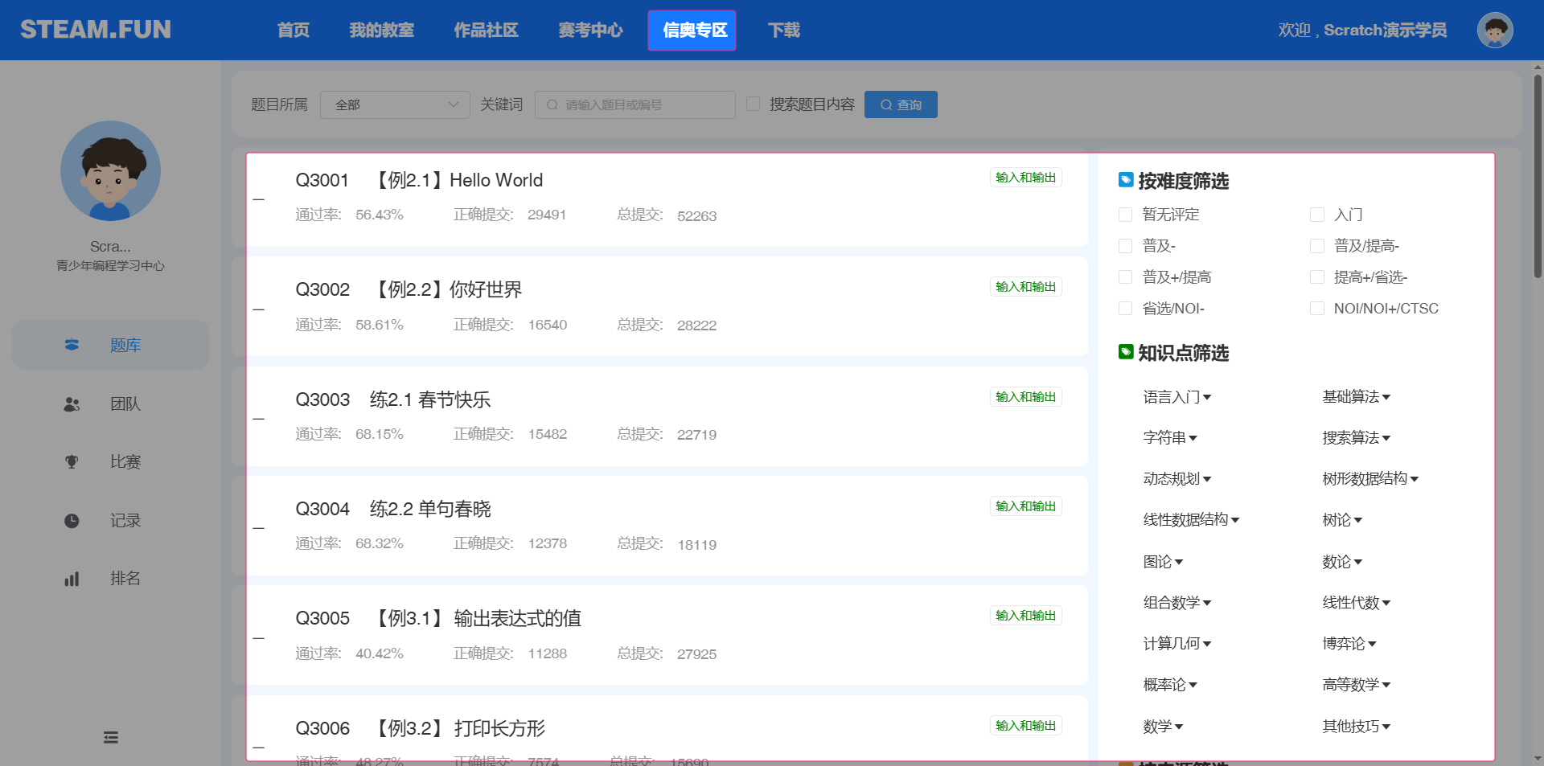
Task: Open problem Q3005 输出表达式的值
Action: click(438, 618)
